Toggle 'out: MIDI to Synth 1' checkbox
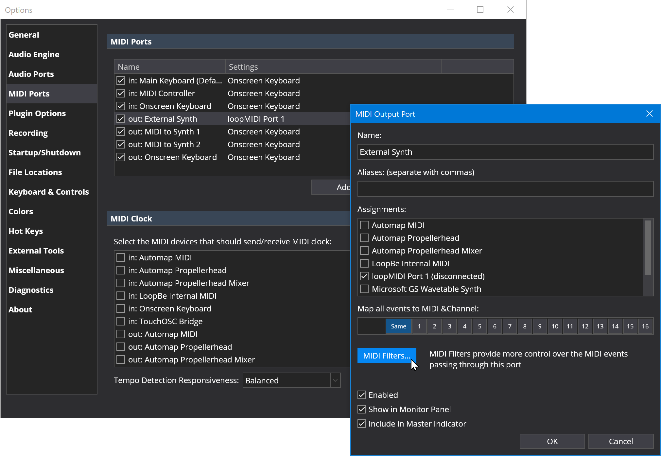Screen dimensions: 661x456 121,132
